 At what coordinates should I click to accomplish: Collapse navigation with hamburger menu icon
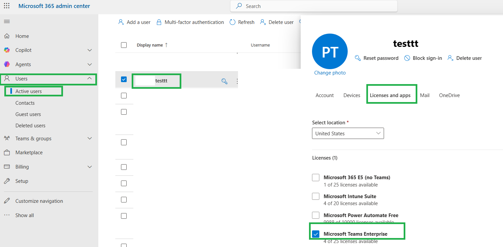[7, 22]
